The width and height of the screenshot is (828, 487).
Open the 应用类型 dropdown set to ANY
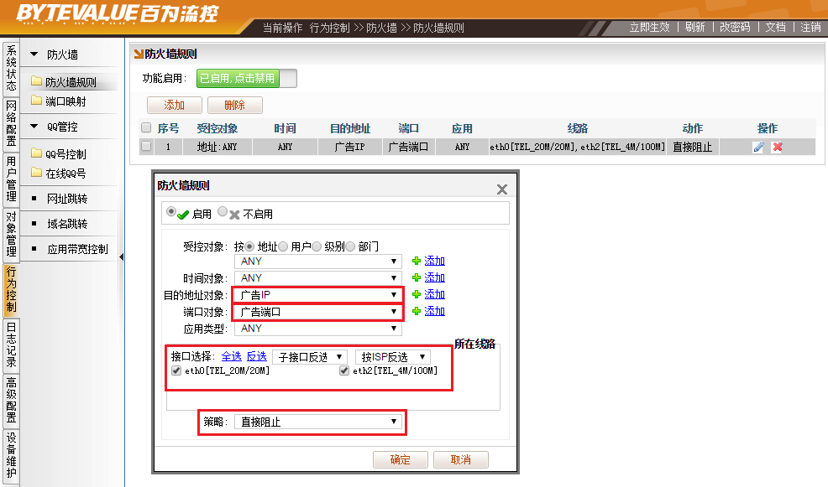click(317, 327)
